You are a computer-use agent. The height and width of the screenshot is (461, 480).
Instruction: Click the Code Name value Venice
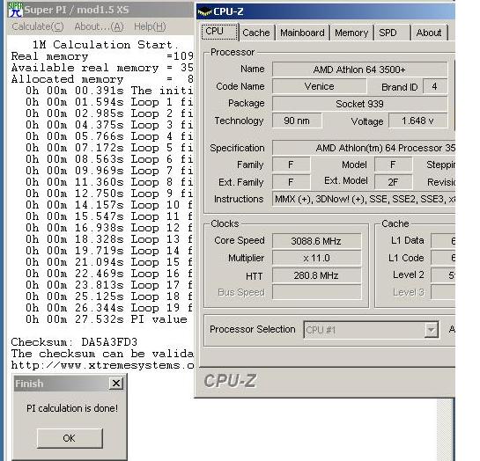319,86
